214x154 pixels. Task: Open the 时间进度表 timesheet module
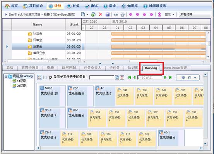(x=155, y=6)
